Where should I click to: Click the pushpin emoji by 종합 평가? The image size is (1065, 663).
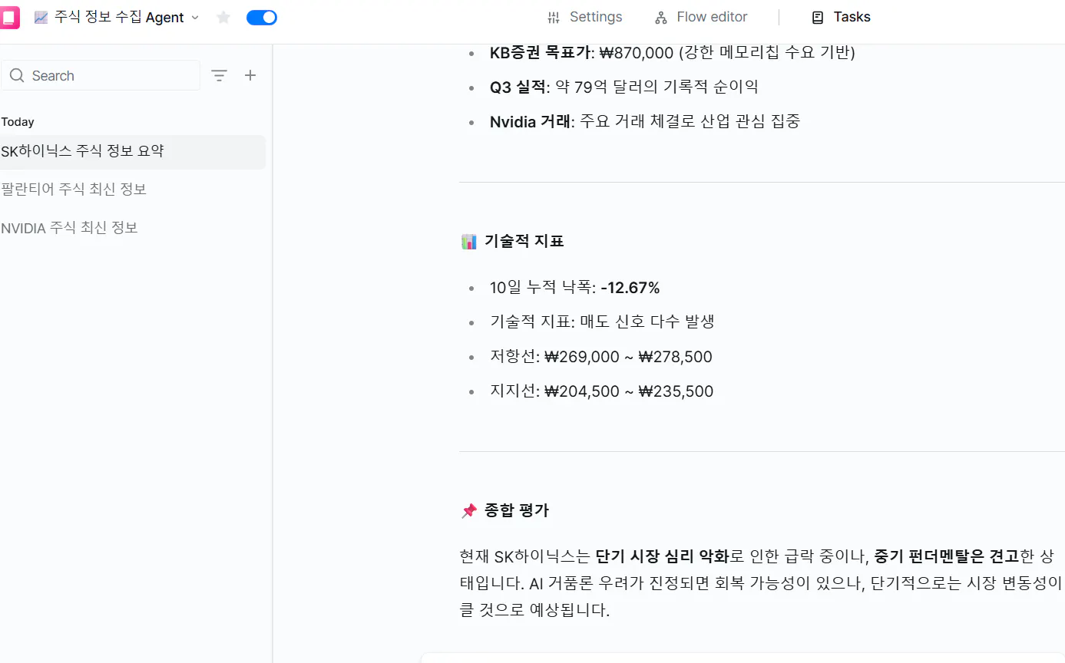(x=469, y=510)
